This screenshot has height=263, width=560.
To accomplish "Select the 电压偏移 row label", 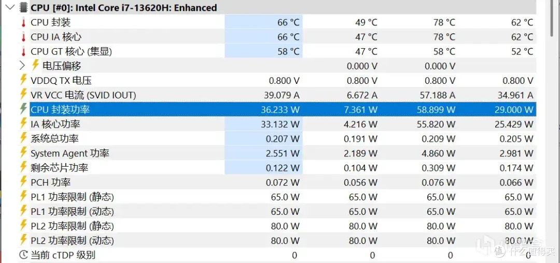I will (x=62, y=66).
